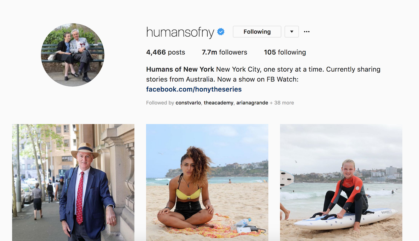Open arianagrande profile link
This screenshot has width=419, height=241.
point(252,103)
